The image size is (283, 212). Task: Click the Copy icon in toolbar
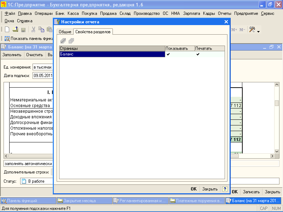(x=41, y=29)
